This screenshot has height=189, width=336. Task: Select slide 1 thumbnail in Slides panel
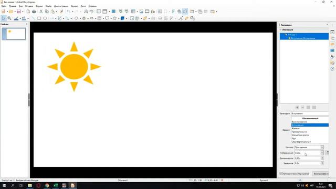point(16,34)
